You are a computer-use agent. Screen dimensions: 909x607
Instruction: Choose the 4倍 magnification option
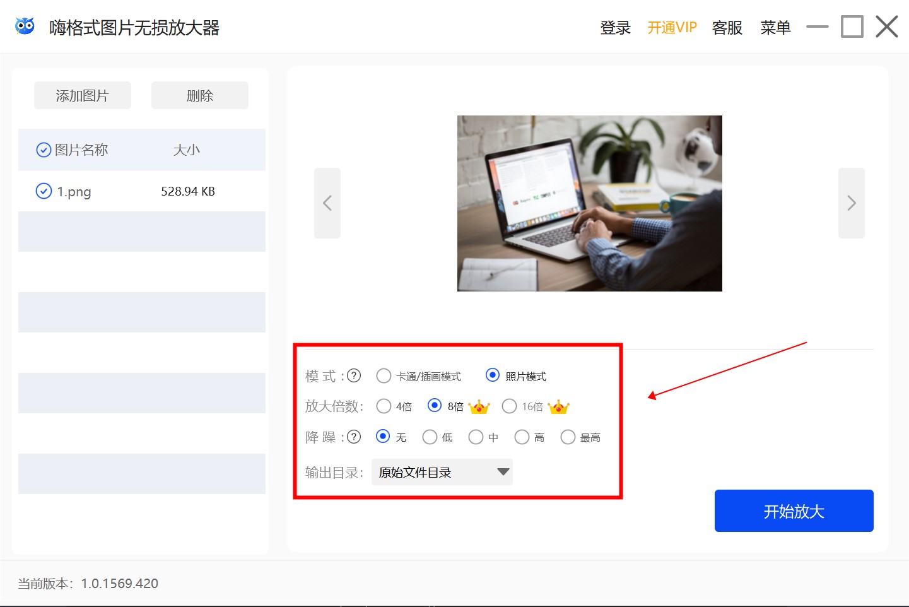pos(384,406)
